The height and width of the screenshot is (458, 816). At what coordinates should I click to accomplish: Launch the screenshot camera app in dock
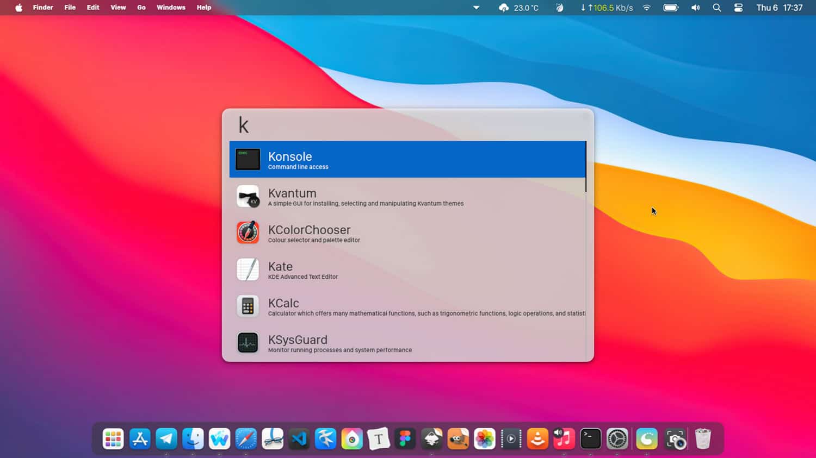676,439
